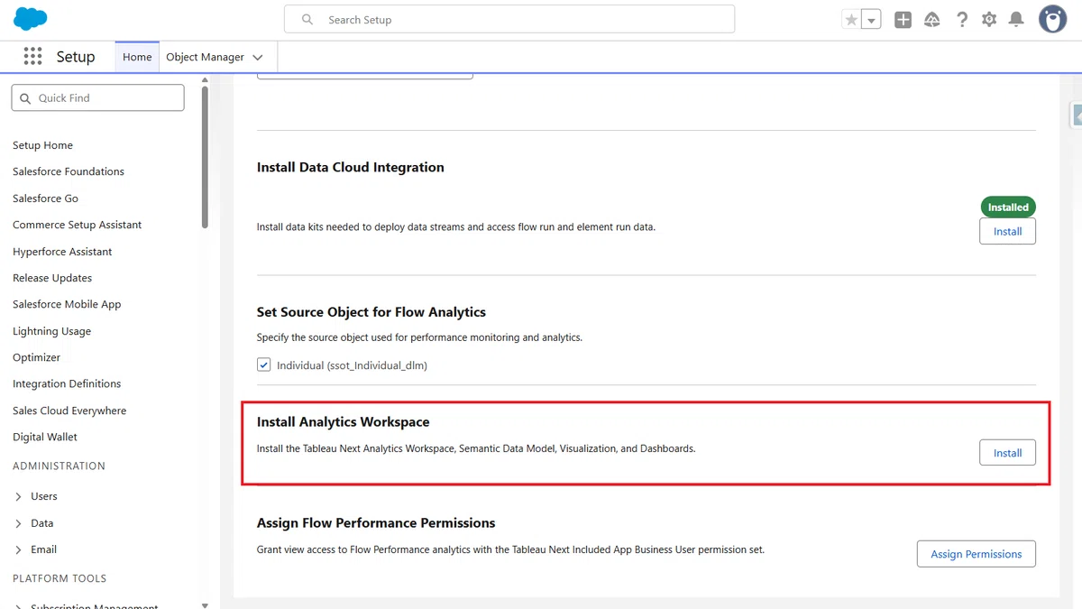Screen dimensions: 1082x609
Task: Expand the Email tree node
Action: [19, 549]
